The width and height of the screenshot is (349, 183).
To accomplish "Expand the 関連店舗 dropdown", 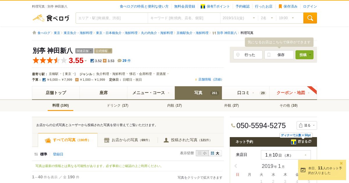I will point(84,51).
